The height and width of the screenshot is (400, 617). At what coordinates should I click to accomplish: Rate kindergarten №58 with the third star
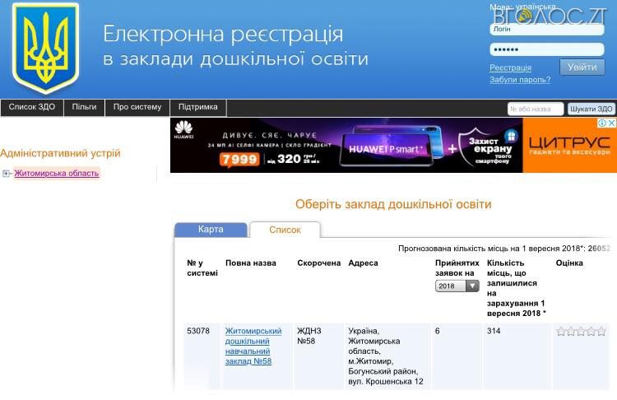tap(582, 332)
